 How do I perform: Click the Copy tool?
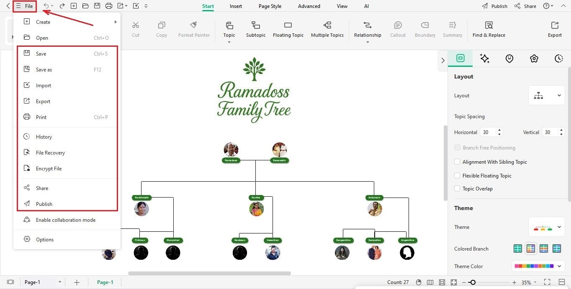pos(162,29)
